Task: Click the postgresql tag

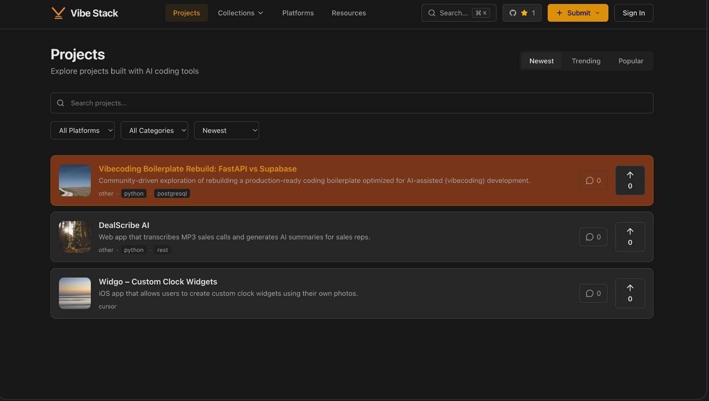Action: 172,193
